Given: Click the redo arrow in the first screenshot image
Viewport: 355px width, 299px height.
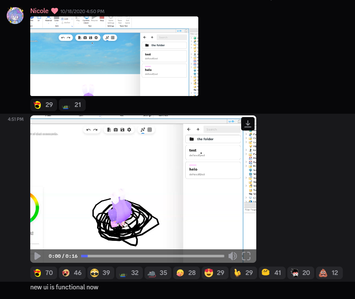Looking at the screenshot, I should pos(68,37).
